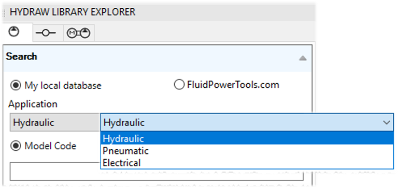Screen dimensions: 398x188
Task: Select the My local database radio button
Action: [16, 85]
